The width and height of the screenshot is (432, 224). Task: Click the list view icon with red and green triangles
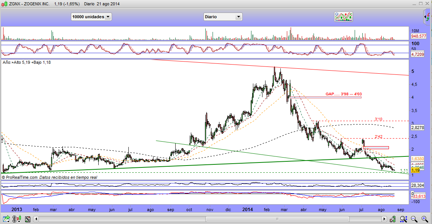coord(27,219)
